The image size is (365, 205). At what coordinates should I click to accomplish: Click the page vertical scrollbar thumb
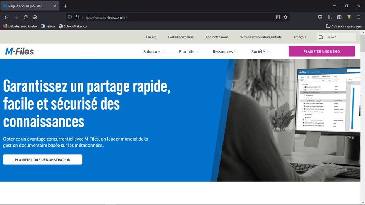click(363, 44)
